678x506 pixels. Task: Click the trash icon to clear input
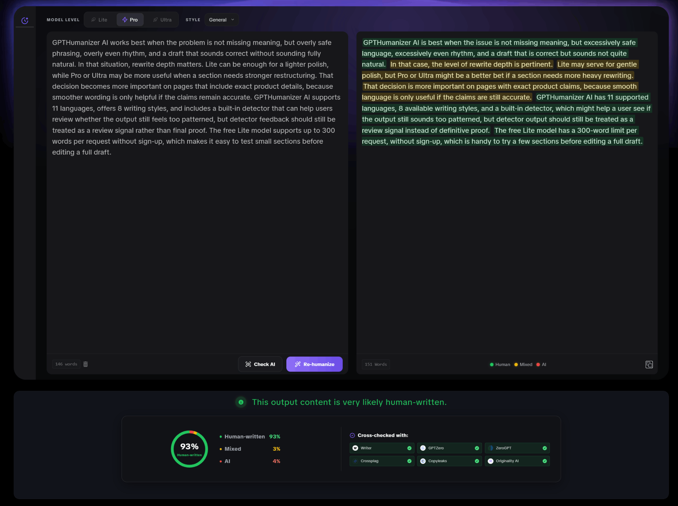click(86, 364)
